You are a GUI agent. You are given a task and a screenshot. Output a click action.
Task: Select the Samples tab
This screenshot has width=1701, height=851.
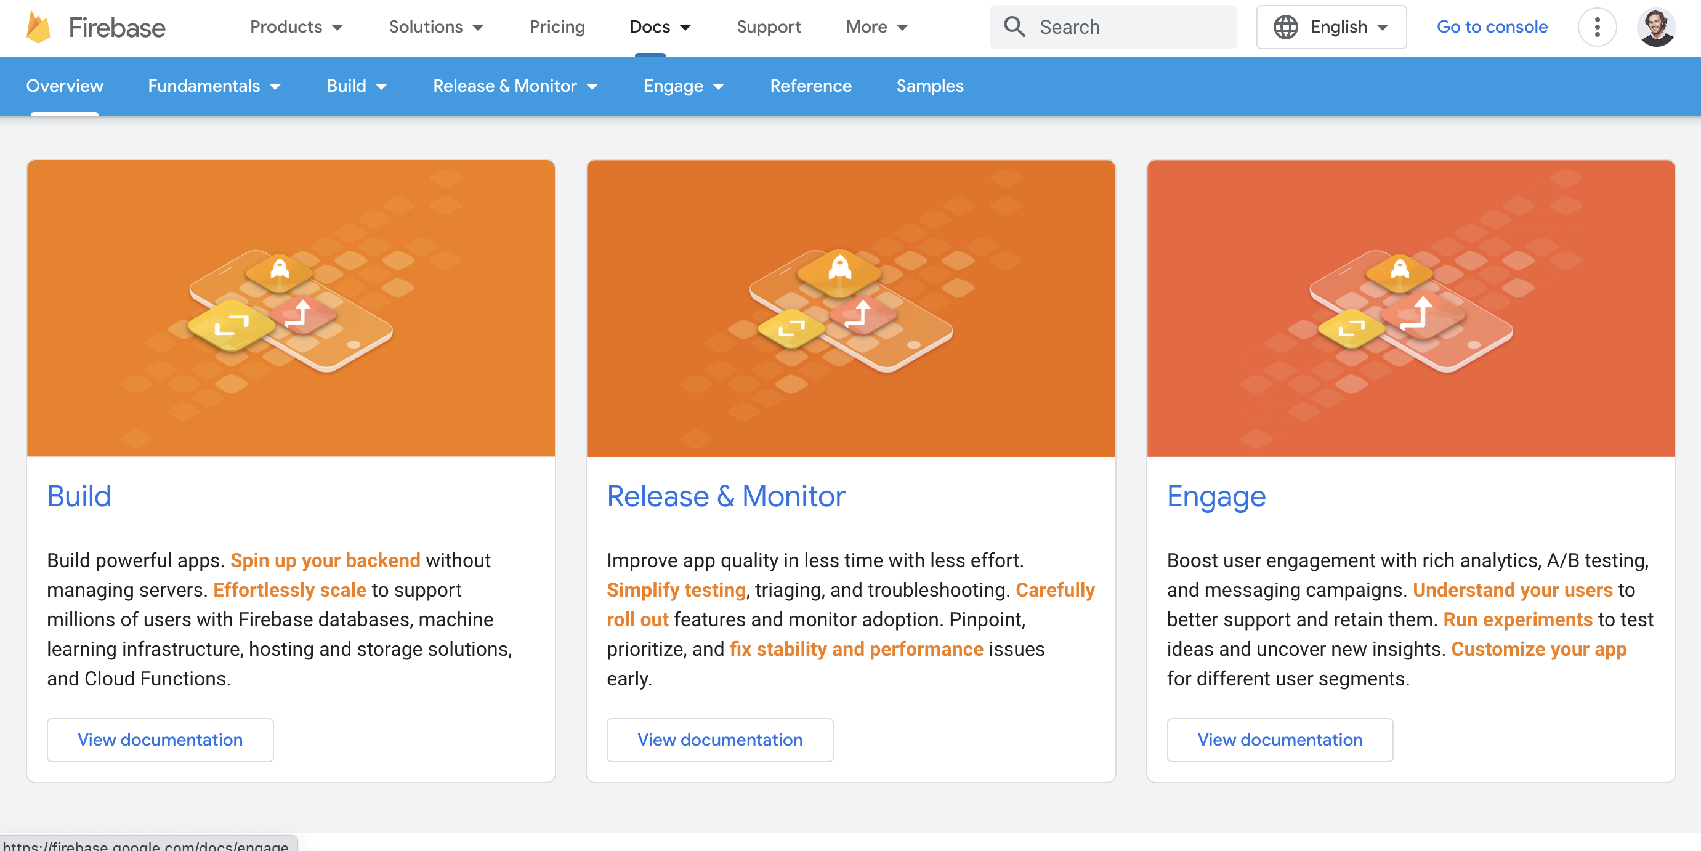(x=929, y=86)
